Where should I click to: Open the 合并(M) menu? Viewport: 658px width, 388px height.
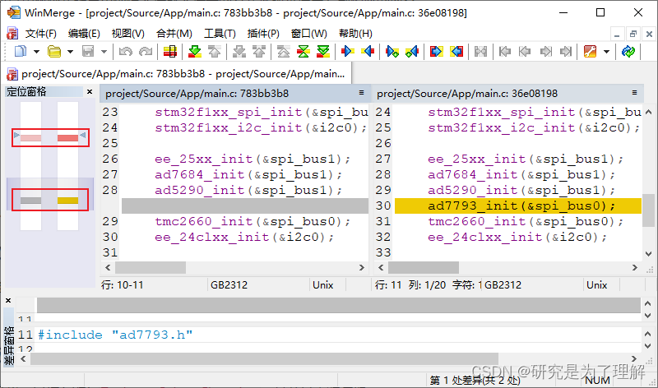[174, 34]
